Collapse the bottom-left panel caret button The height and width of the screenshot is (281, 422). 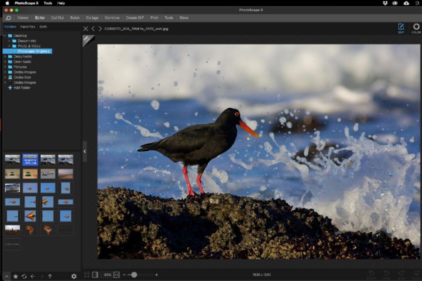pyautogui.click(x=7, y=276)
